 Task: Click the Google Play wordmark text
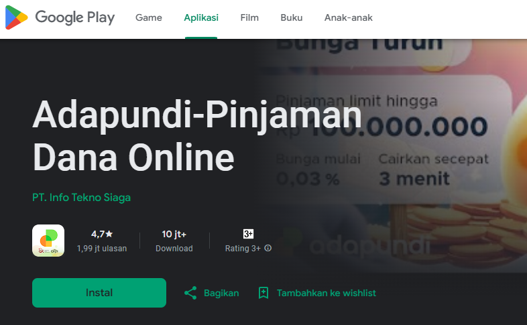[x=75, y=17]
